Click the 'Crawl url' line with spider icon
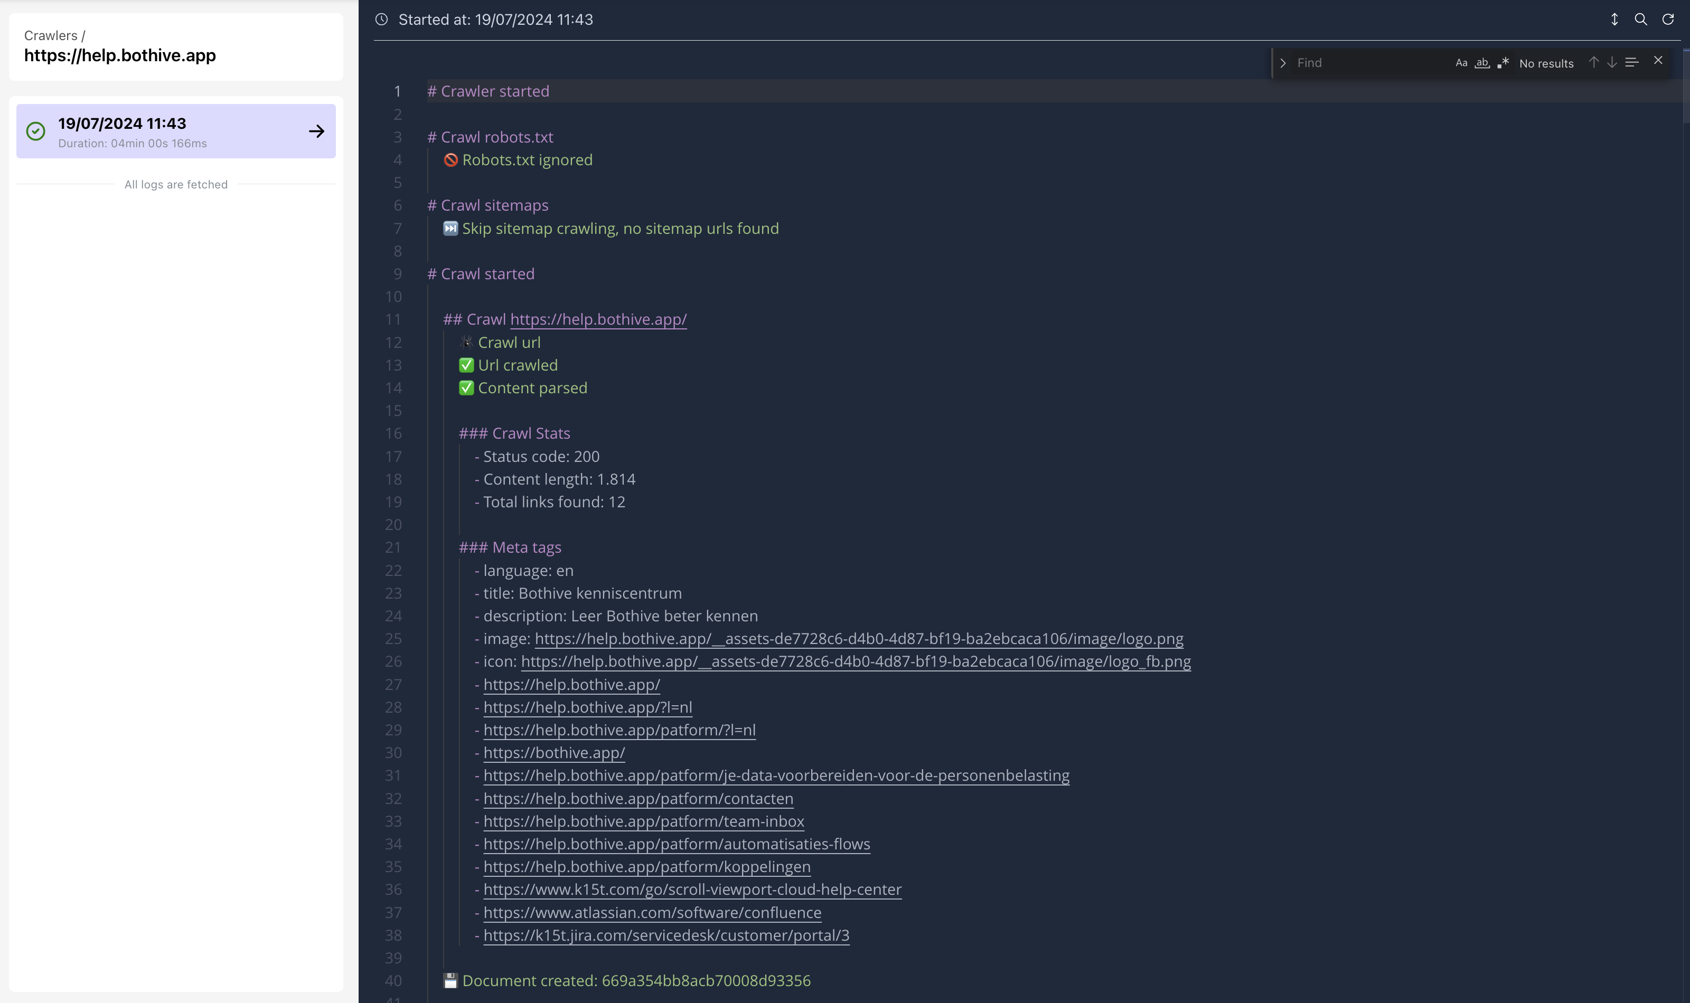This screenshot has height=1003, width=1690. coord(500,343)
